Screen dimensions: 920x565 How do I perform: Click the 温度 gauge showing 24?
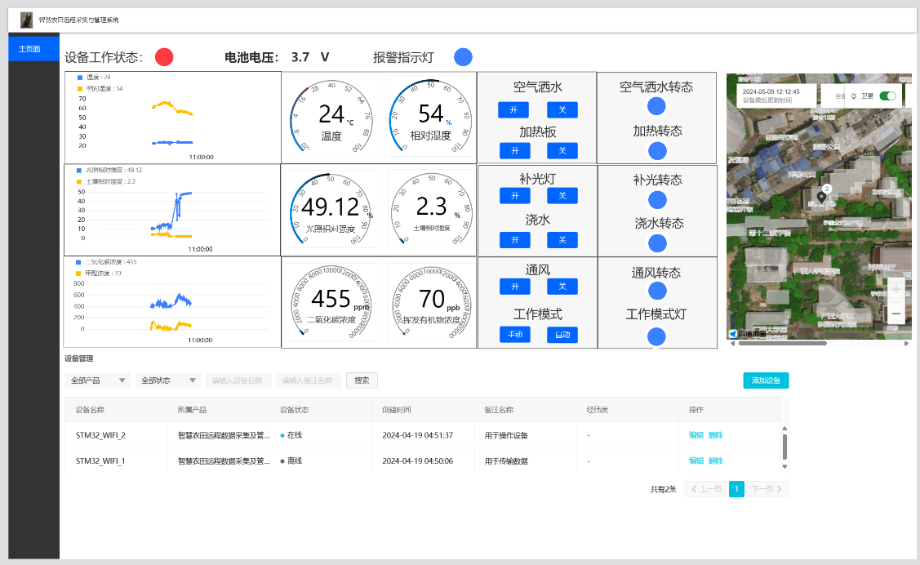(331, 118)
